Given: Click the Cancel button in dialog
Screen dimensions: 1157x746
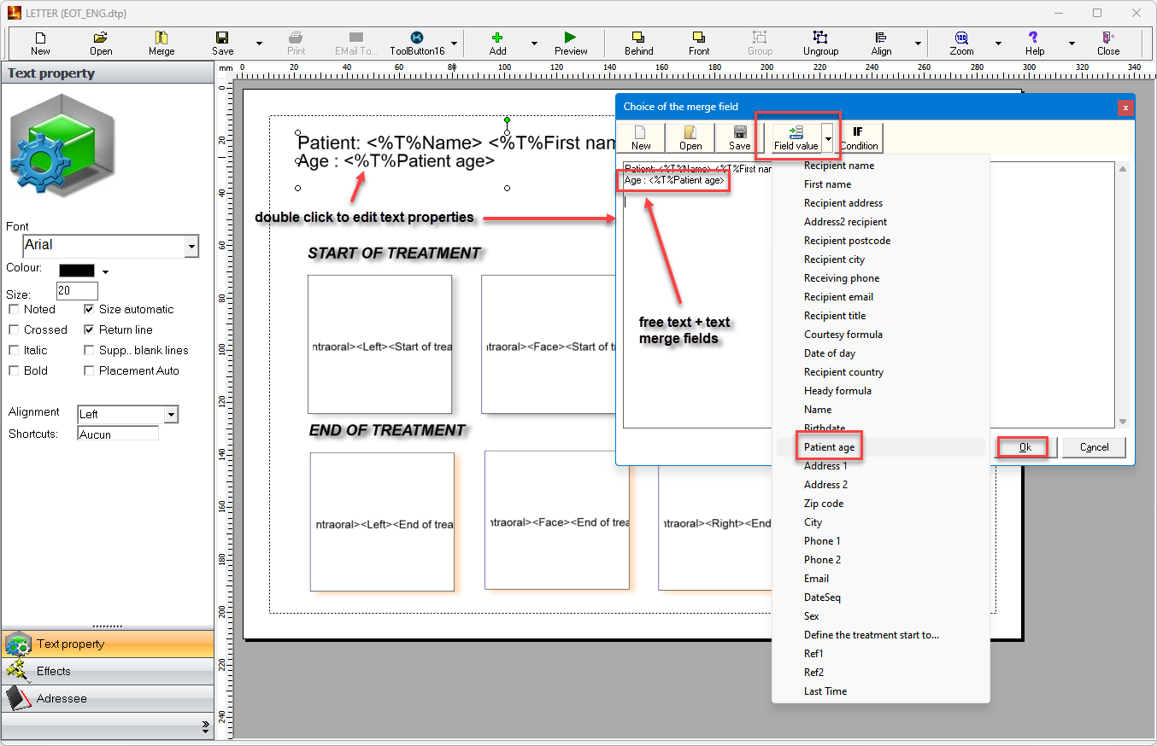Looking at the screenshot, I should coord(1094,447).
